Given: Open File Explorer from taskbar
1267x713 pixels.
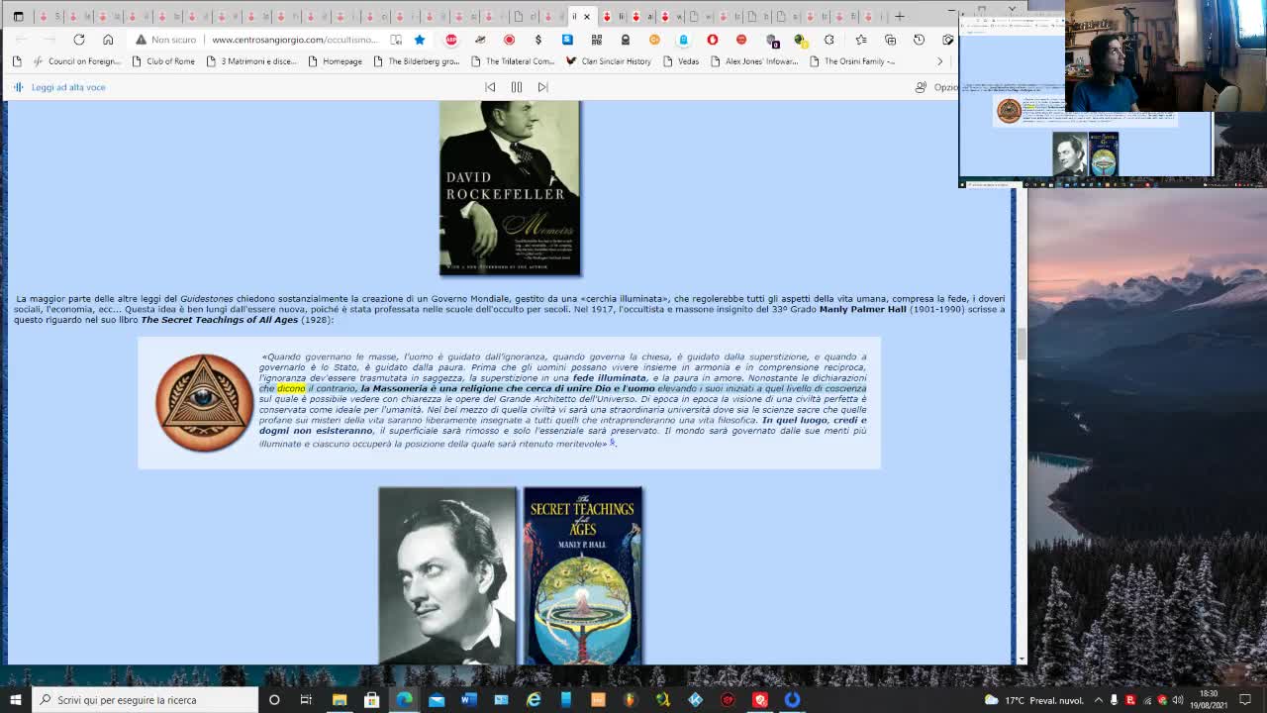Looking at the screenshot, I should [340, 700].
